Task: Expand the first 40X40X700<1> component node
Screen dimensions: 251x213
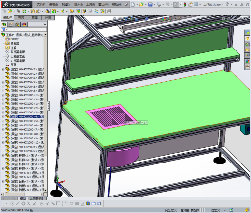Action: [3, 69]
